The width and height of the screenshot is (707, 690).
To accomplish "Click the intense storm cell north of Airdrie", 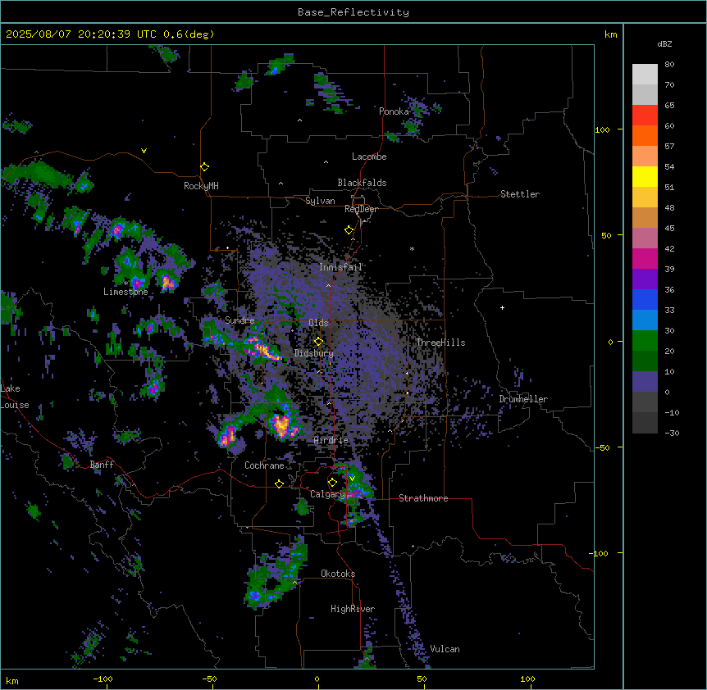I will click(x=283, y=424).
